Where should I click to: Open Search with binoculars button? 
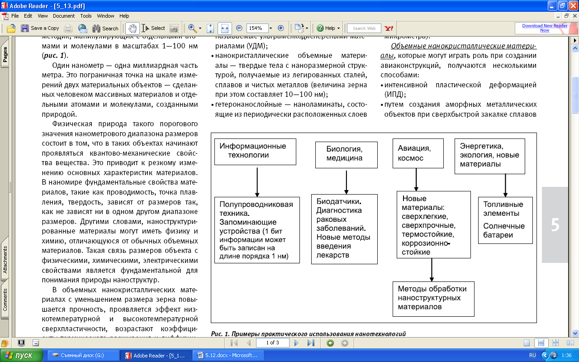click(x=105, y=28)
